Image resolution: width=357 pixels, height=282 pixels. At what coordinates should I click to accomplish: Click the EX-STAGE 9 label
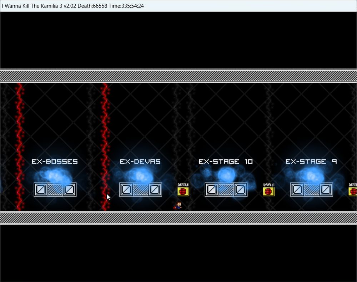(311, 161)
